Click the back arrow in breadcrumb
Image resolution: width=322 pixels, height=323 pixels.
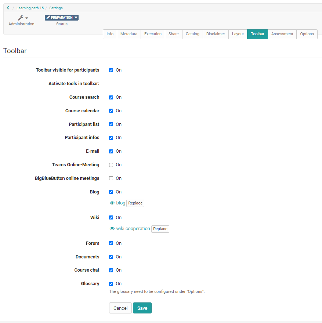pyautogui.click(x=8, y=8)
